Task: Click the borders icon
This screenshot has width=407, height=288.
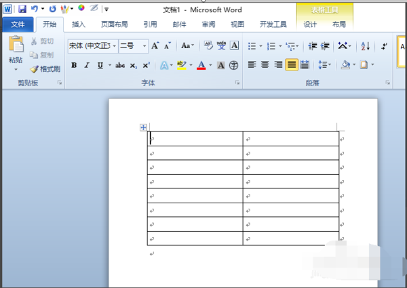Action: click(x=364, y=64)
